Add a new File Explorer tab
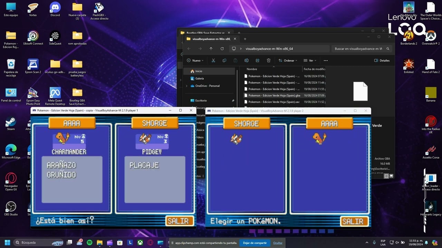This screenshot has height=248, width=442. pyautogui.click(x=245, y=39)
